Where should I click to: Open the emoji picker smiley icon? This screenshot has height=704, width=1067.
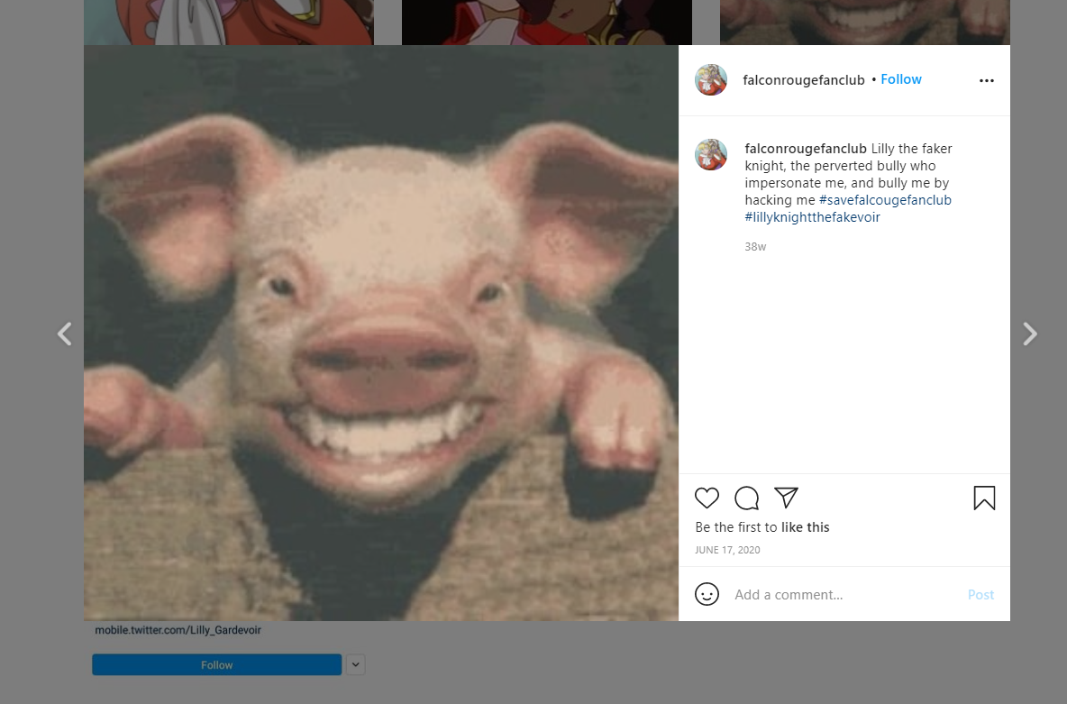point(707,594)
